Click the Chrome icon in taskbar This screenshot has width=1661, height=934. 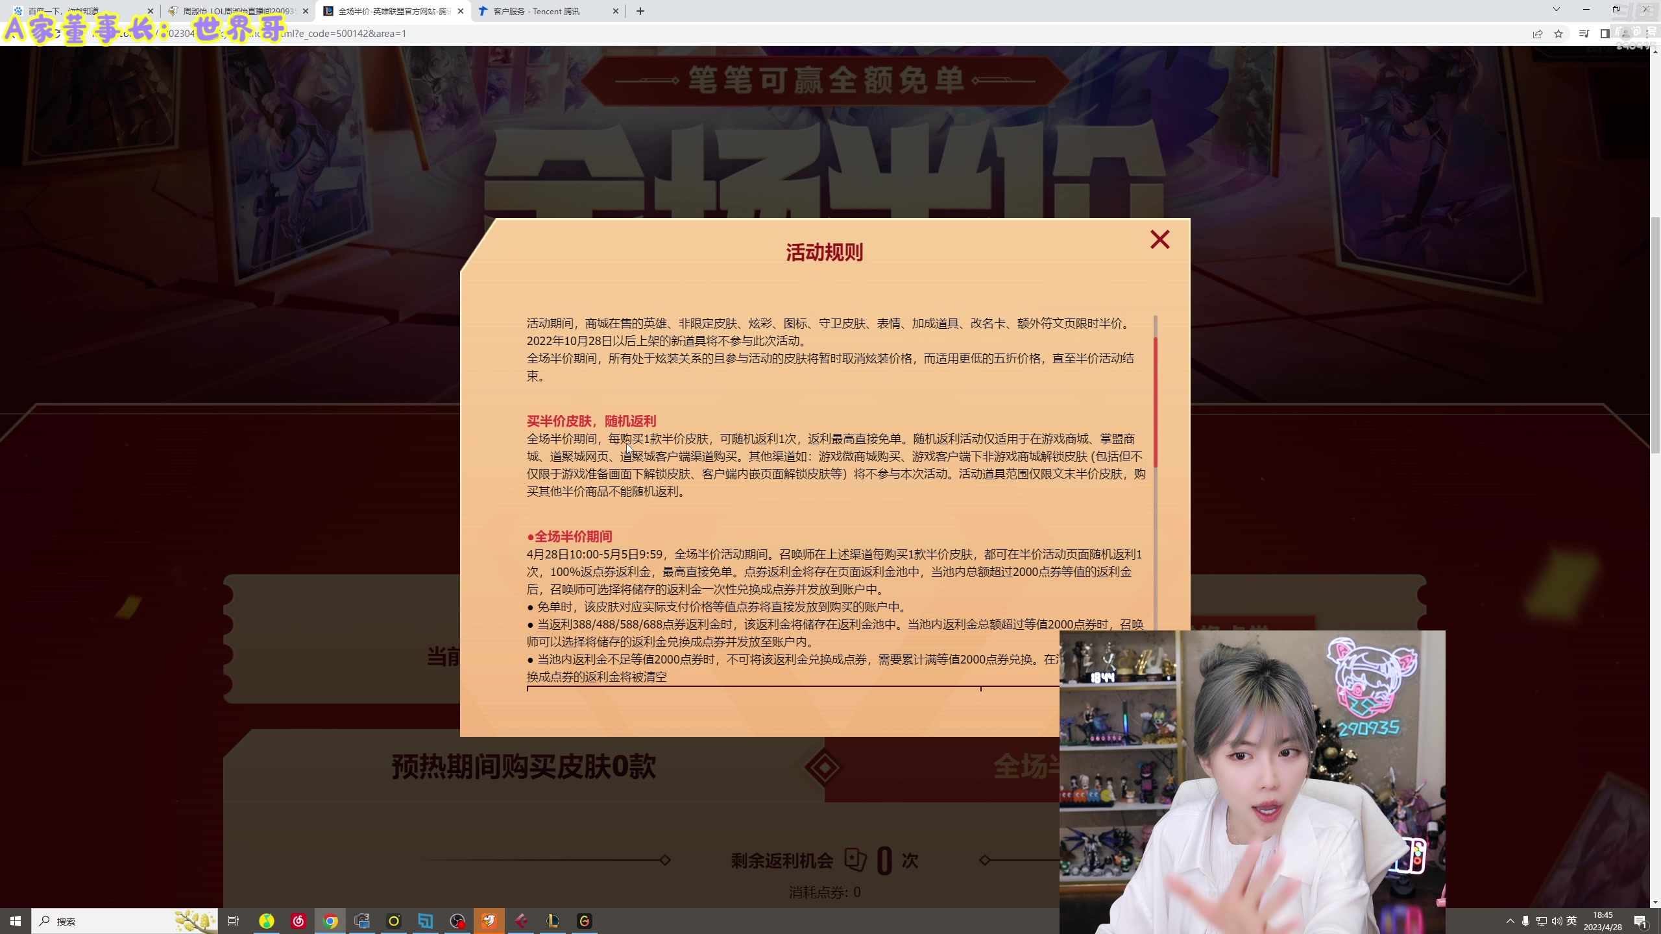pyautogui.click(x=330, y=921)
